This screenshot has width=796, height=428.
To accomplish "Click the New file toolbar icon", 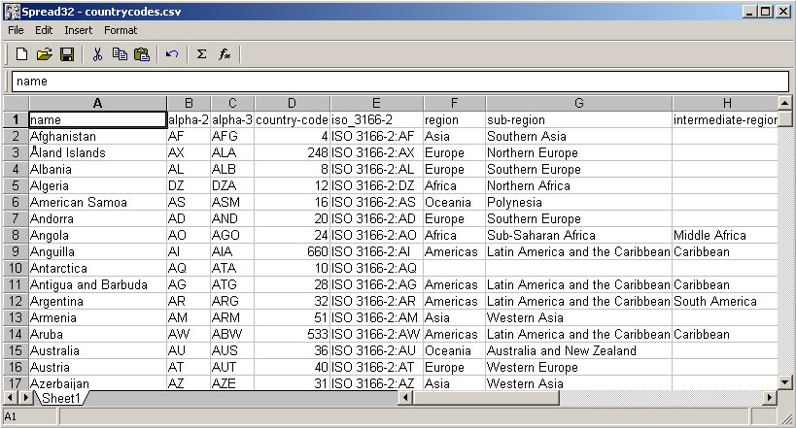I will click(x=21, y=54).
